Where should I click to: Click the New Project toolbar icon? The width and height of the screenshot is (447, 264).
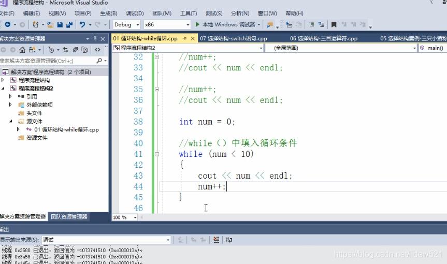[x=36, y=25]
